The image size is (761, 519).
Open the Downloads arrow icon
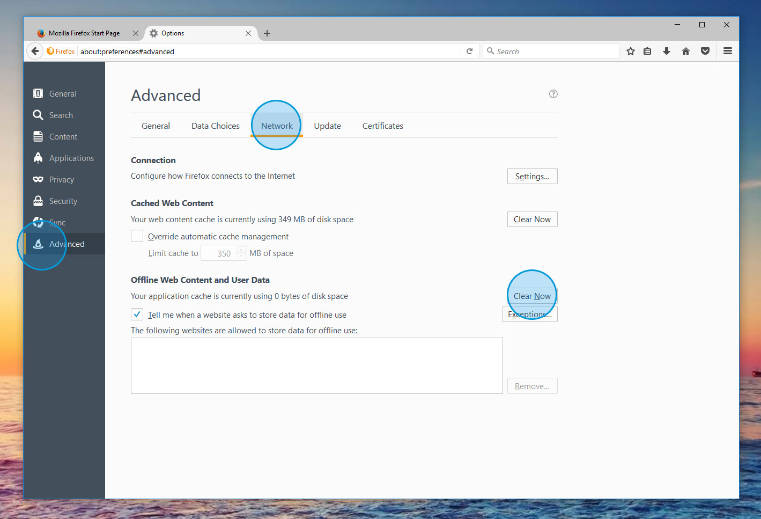point(667,52)
